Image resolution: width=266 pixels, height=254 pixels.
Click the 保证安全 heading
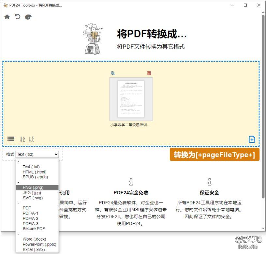pos(209,193)
